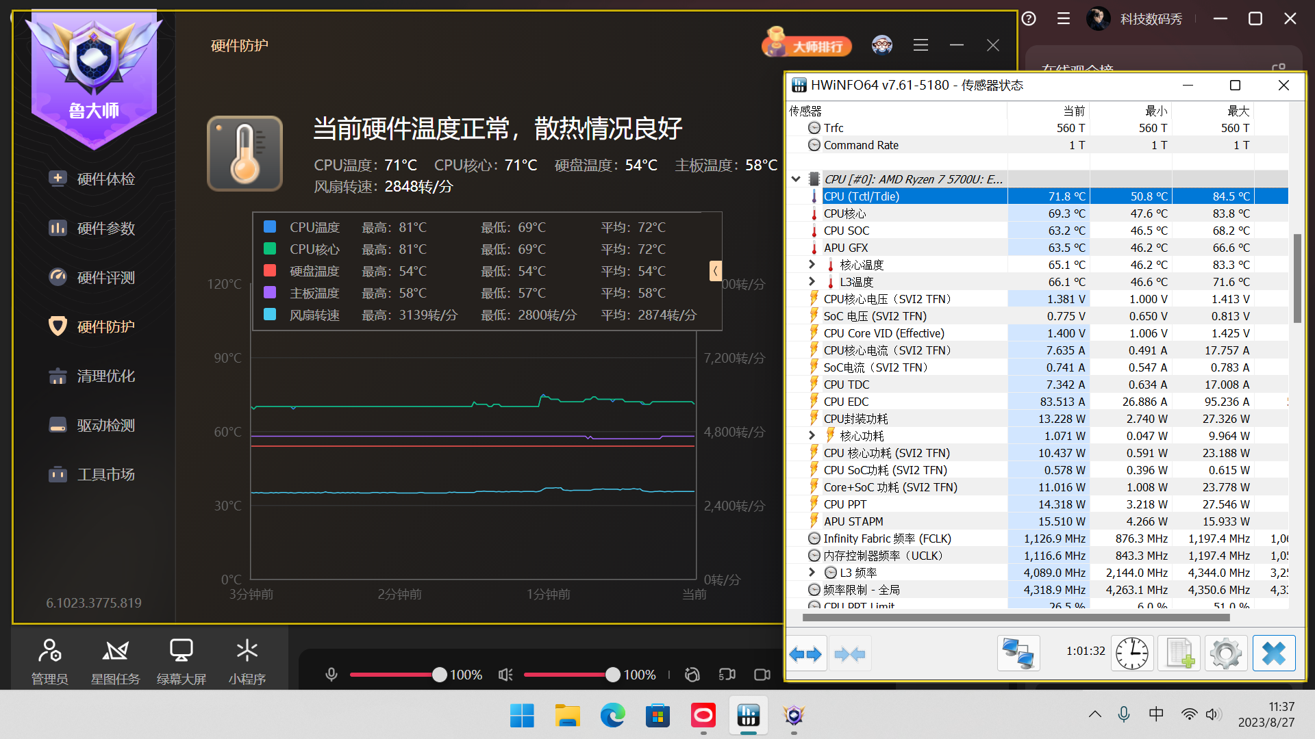1315x739 pixels.
Task: Click HWiNFO log file save icon
Action: coord(1179,653)
